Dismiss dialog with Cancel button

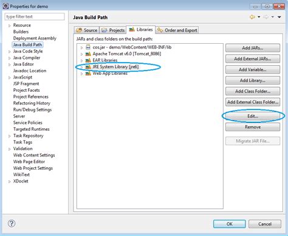click(x=265, y=224)
